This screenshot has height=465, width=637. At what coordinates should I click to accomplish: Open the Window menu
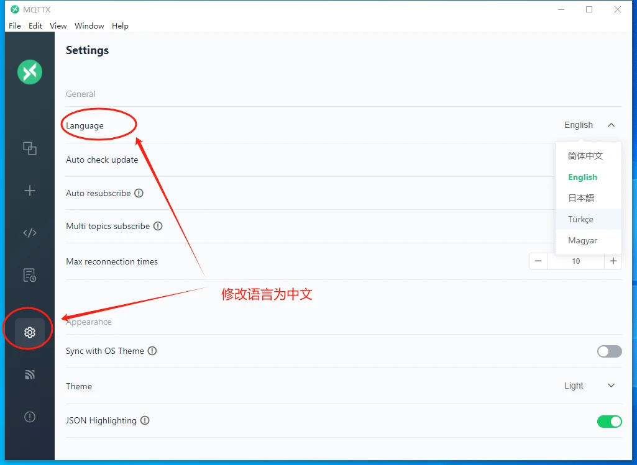[x=89, y=26]
